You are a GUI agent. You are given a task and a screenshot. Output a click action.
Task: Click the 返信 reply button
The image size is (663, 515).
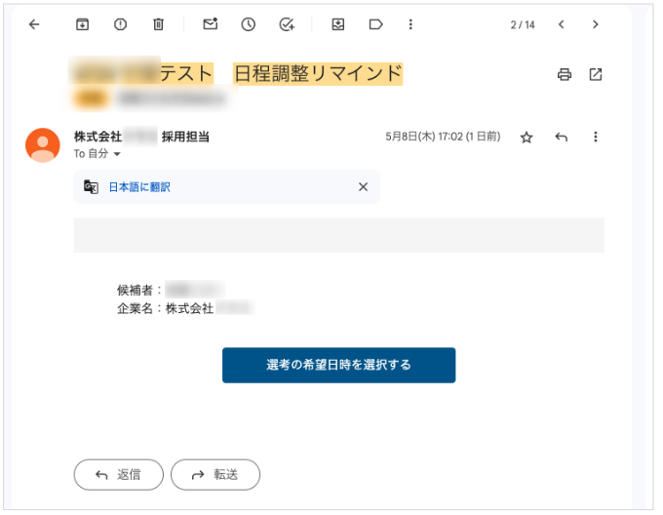(x=119, y=475)
